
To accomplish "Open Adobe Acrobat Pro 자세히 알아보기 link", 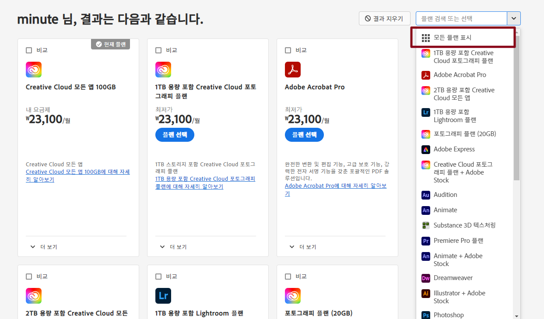I will pos(336,189).
